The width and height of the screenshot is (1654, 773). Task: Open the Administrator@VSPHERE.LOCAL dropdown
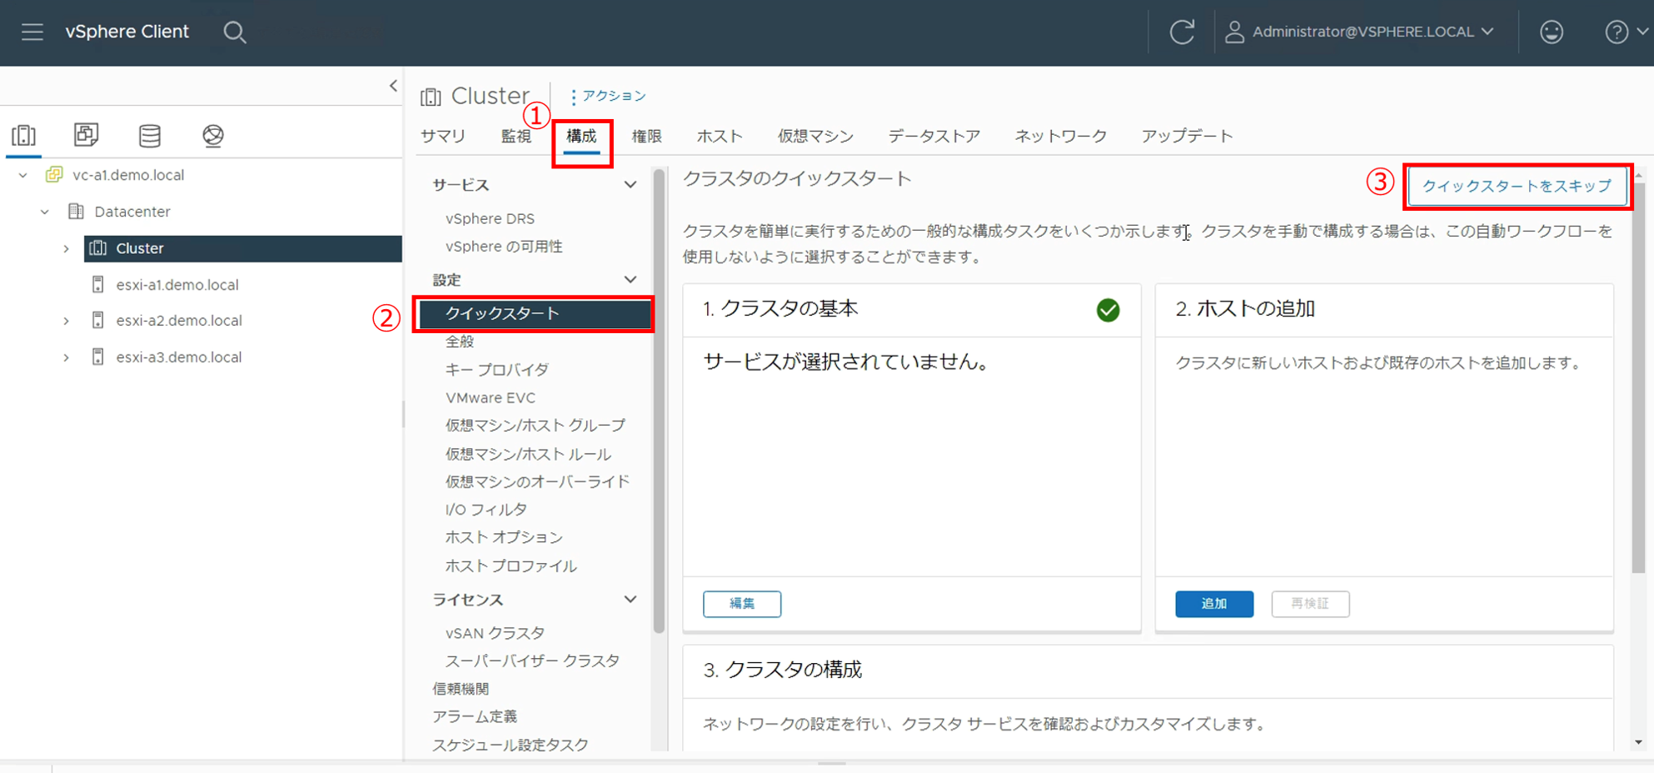click(x=1372, y=32)
